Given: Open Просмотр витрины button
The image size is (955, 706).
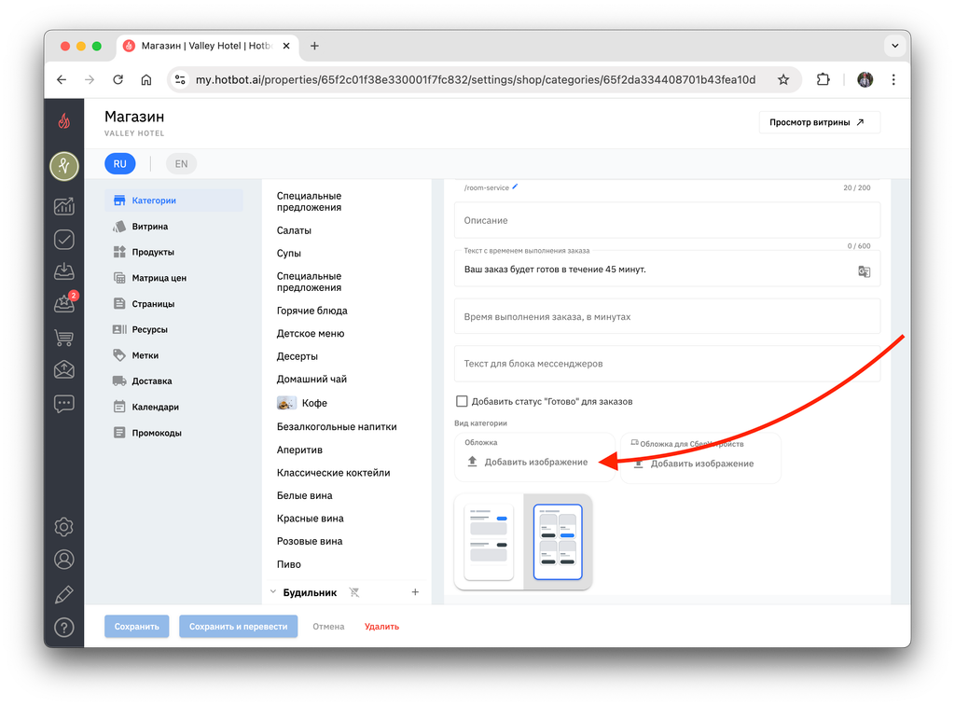Looking at the screenshot, I should (819, 122).
